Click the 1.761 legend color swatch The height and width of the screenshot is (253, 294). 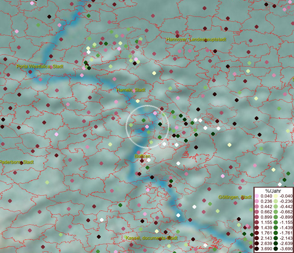(257, 233)
